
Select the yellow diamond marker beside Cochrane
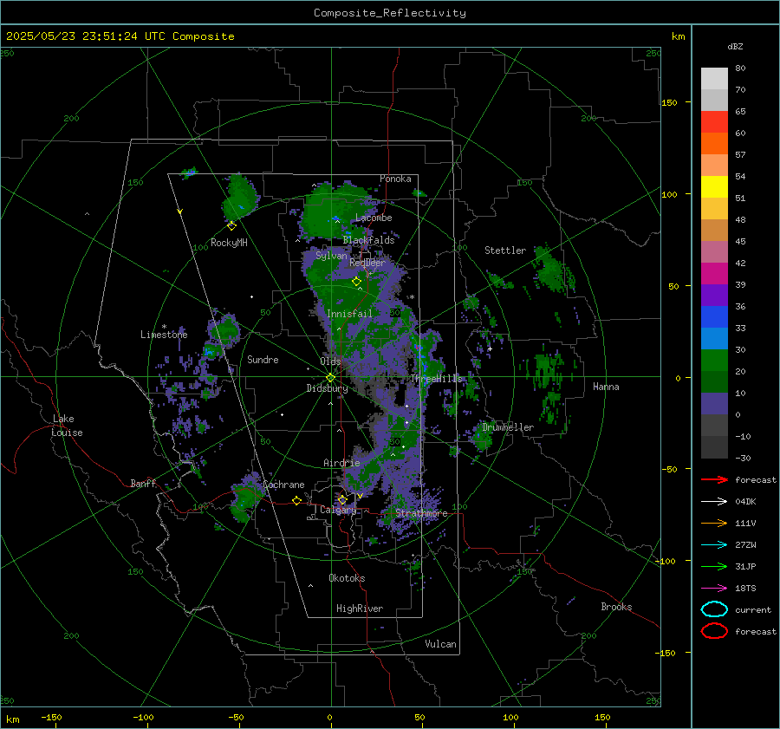pyautogui.click(x=296, y=501)
